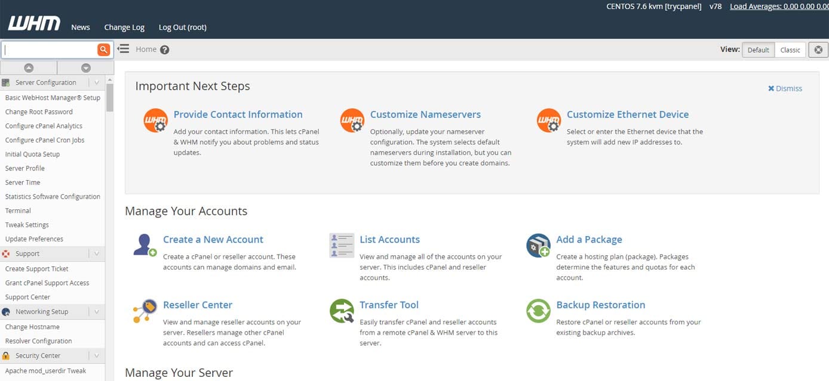
Task: Click the Reseller Center tag icon
Action: 145,311
